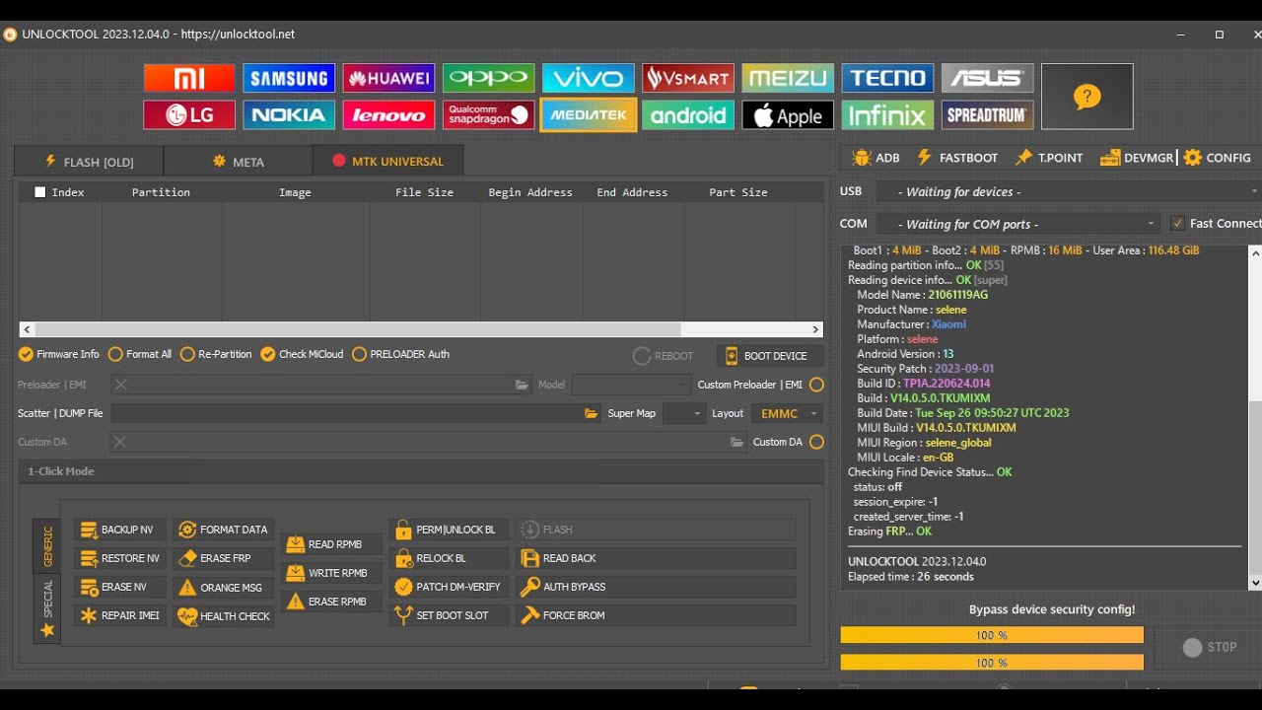
Task: Open the T.POINT test point viewer
Action: pos(1049,158)
